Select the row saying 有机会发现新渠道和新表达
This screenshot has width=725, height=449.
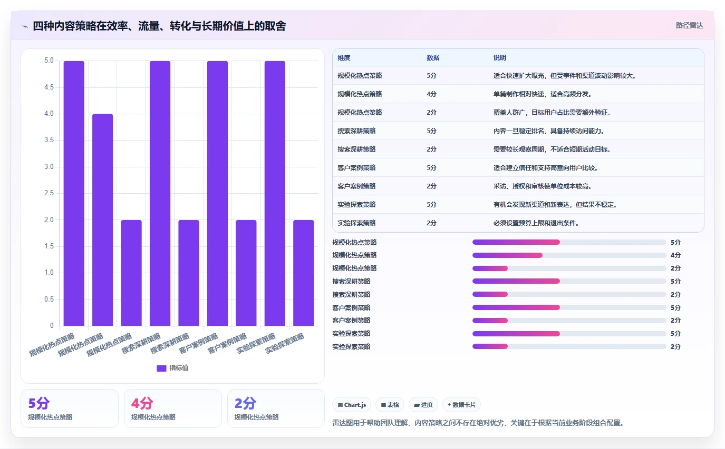pyautogui.click(x=518, y=204)
